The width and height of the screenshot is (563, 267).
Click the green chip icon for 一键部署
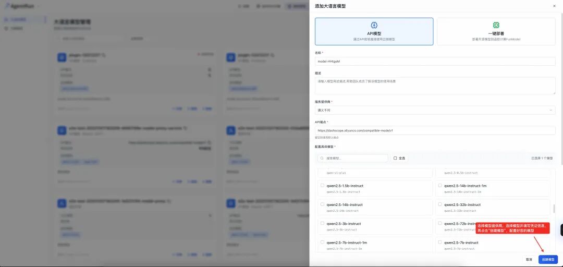[x=496, y=25]
